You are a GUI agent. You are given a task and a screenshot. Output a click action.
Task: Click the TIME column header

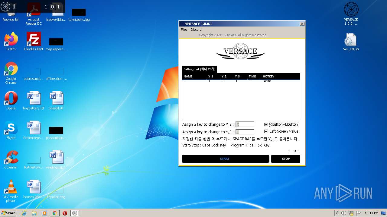point(254,77)
